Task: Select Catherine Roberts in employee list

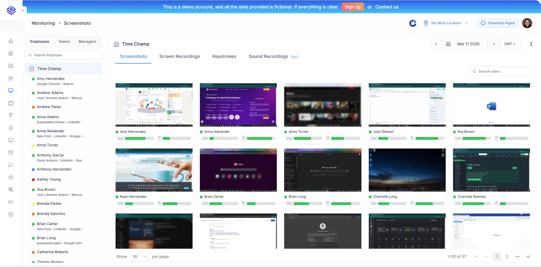Action: [52, 252]
